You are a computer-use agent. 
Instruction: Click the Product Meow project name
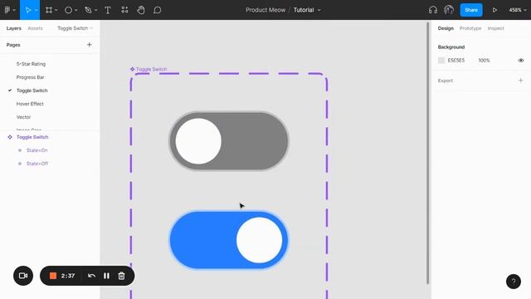[265, 10]
